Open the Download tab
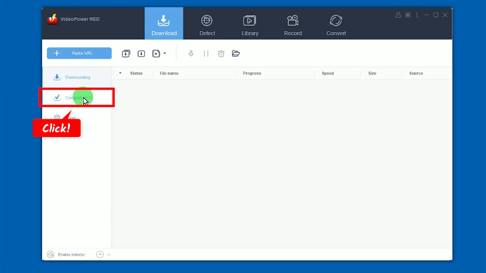 coord(164,24)
